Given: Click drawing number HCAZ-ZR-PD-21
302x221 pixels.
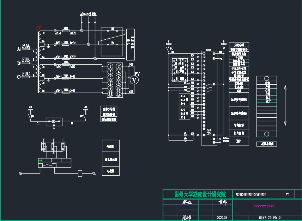Looking at the screenshot, I should coord(270,218).
